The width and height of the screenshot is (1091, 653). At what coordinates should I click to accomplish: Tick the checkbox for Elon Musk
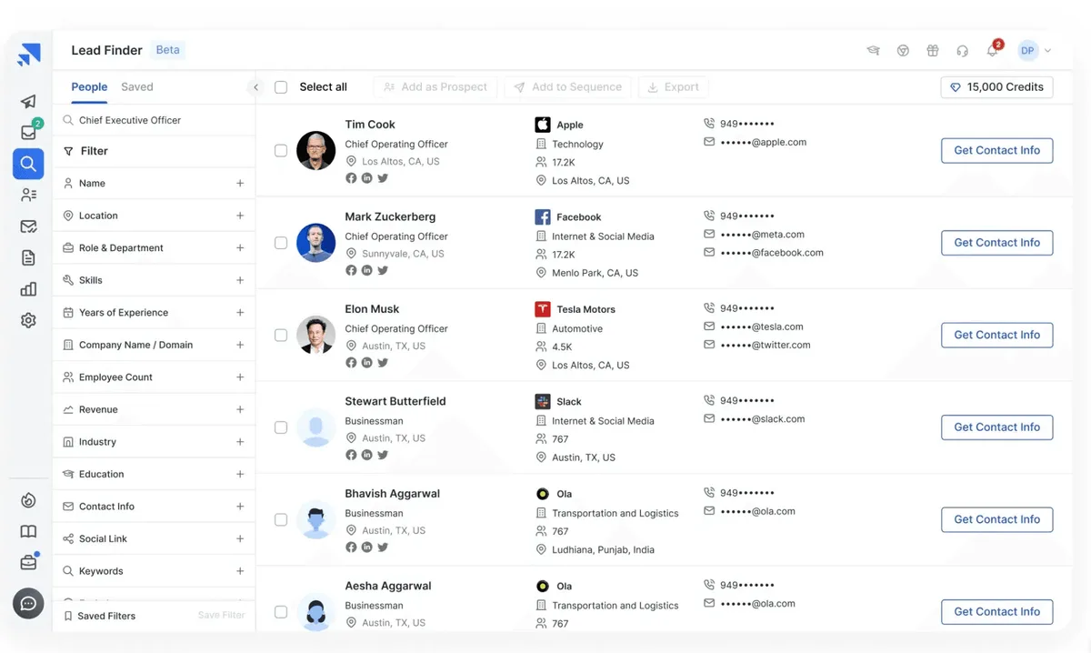[281, 336]
